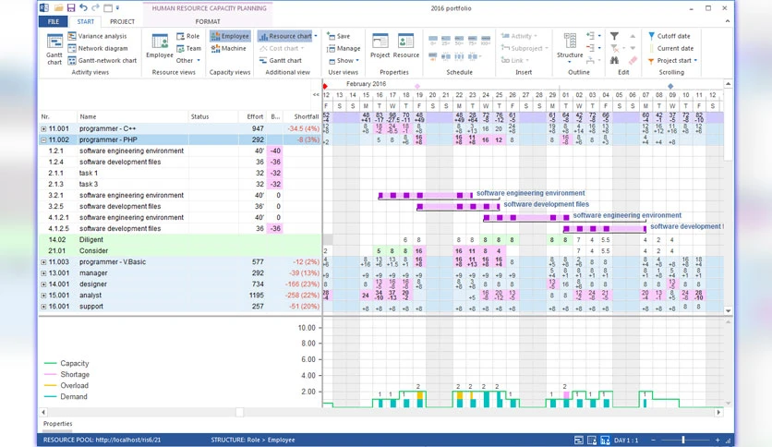Click the binoculars search icon
This screenshot has width=772, height=447.
tap(614, 61)
